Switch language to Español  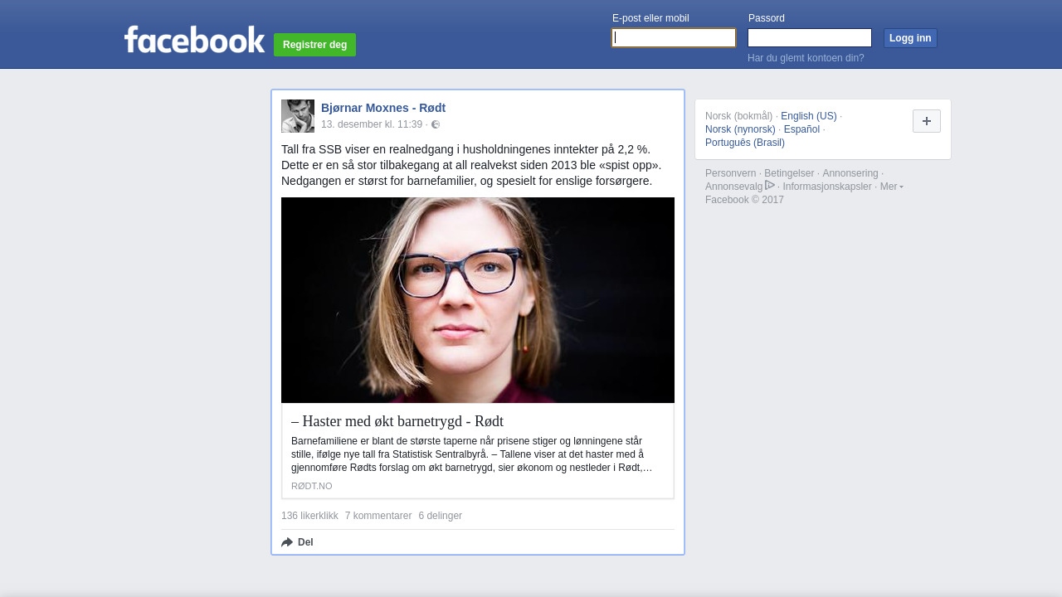[801, 129]
